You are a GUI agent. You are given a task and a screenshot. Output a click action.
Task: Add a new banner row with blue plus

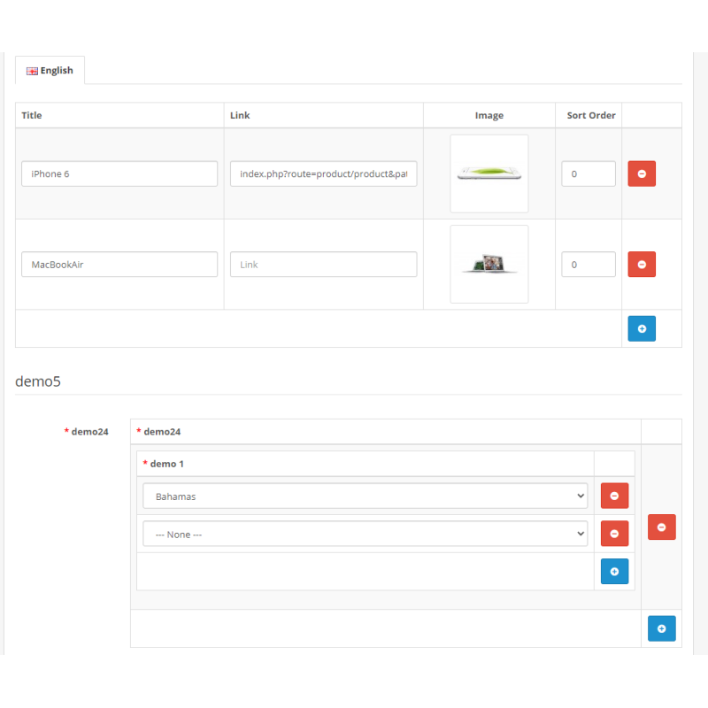642,328
